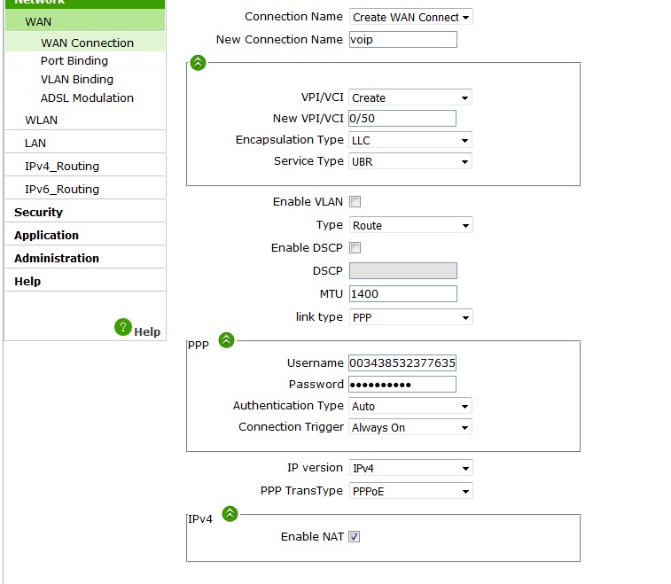
Task: Tick the Enable DSCP checkbox
Action: click(355, 248)
